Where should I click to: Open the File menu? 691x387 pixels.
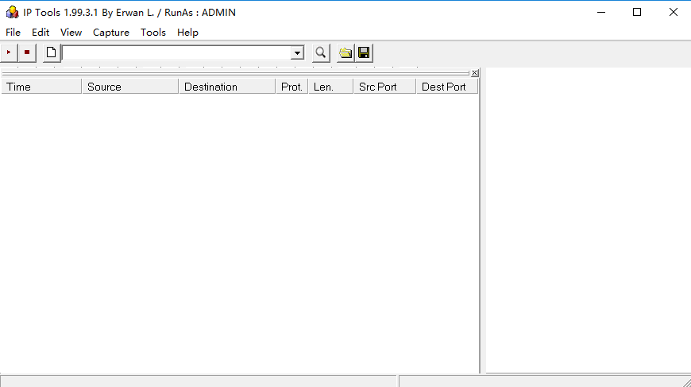[x=13, y=33]
